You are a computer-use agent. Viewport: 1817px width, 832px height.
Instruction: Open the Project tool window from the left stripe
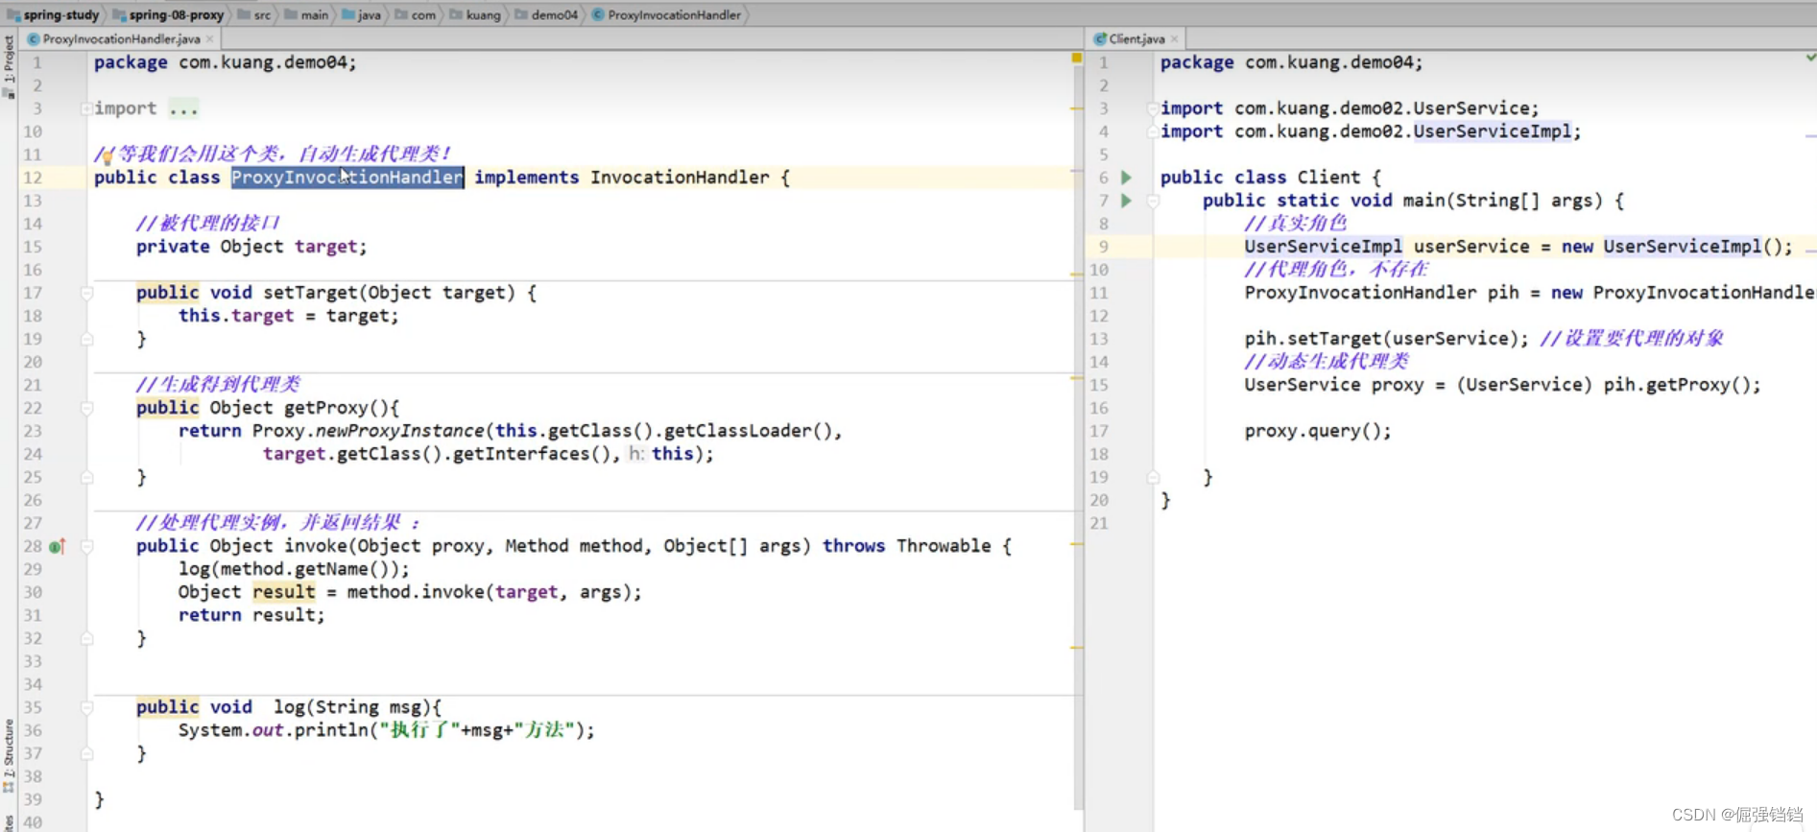click(9, 67)
